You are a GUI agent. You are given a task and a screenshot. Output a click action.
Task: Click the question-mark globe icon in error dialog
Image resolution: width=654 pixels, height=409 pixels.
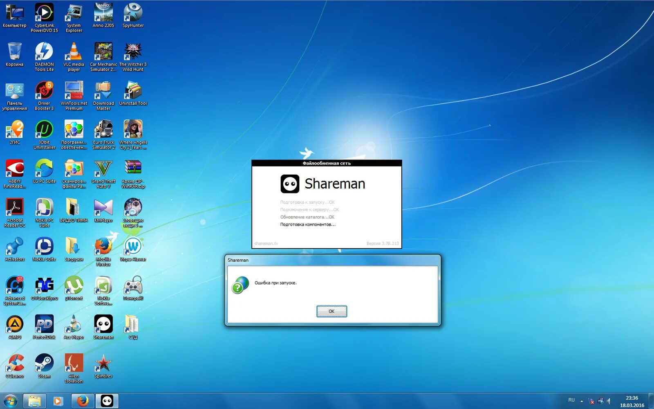240,285
